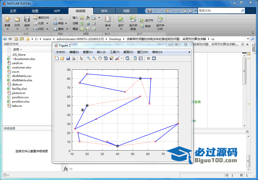Click the fx insert function icon
Viewport: 258px width, 180px height.
(88, 18)
